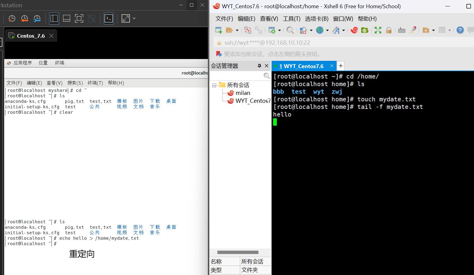
Task: Add new Xshell tab plus button
Action: pos(341,66)
